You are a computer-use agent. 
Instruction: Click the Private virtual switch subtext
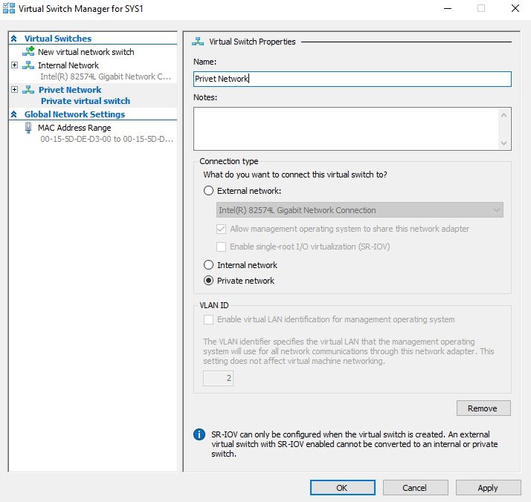coord(86,101)
